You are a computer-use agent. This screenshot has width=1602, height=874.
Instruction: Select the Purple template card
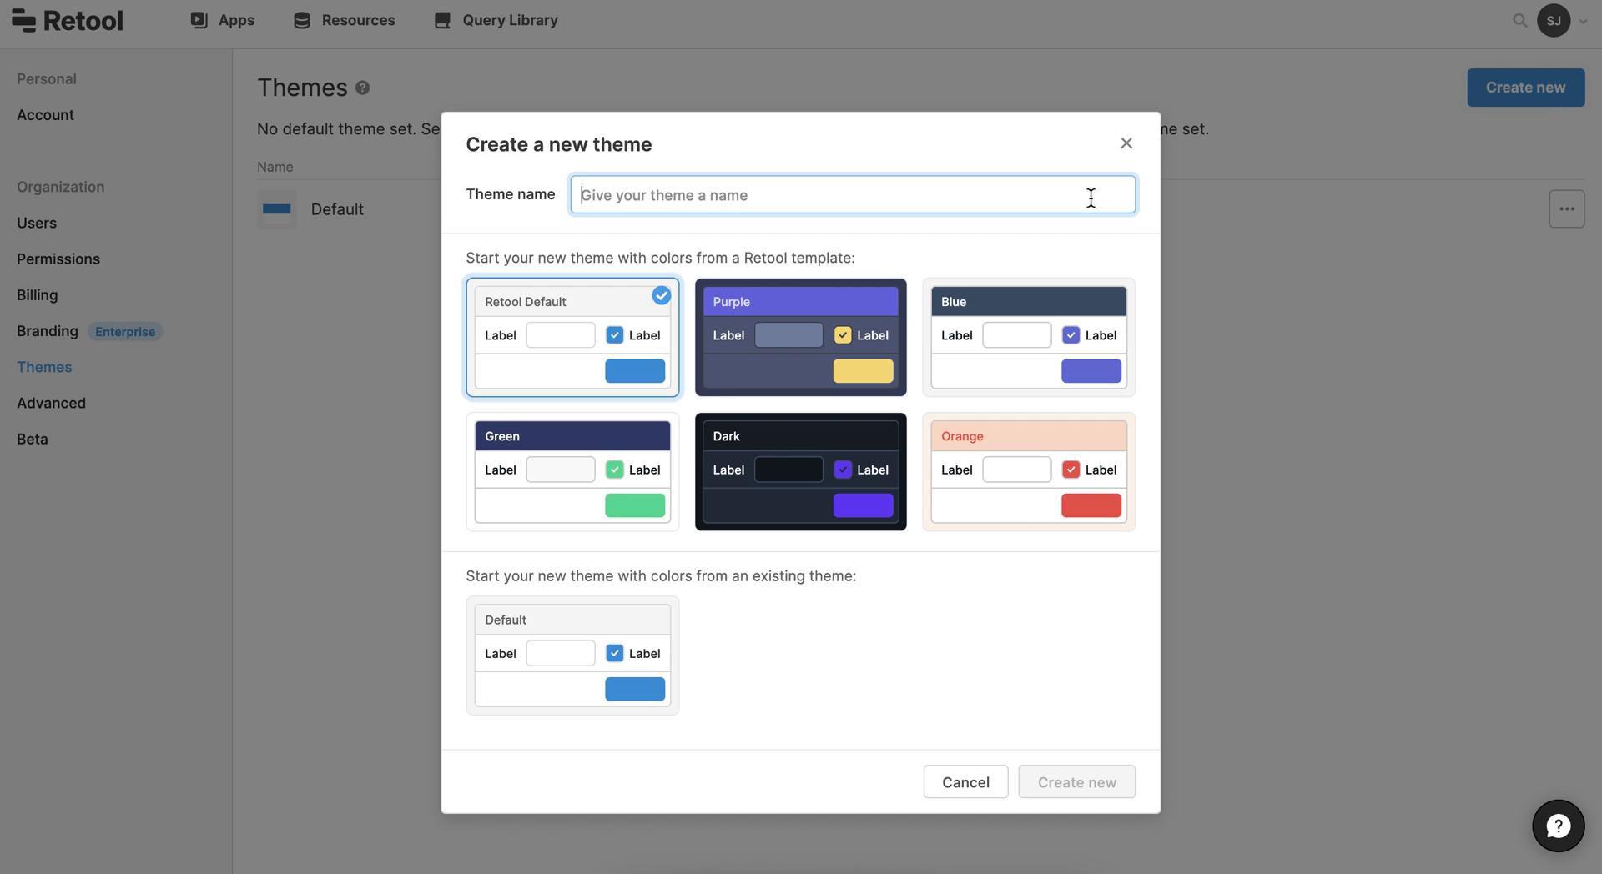coord(800,337)
